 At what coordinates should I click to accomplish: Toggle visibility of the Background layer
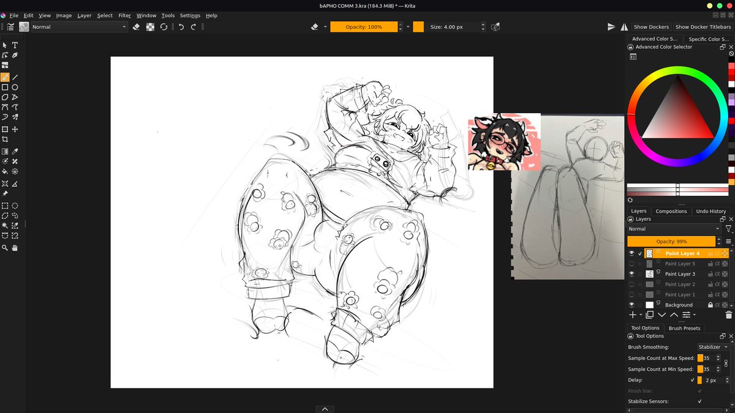pos(631,305)
